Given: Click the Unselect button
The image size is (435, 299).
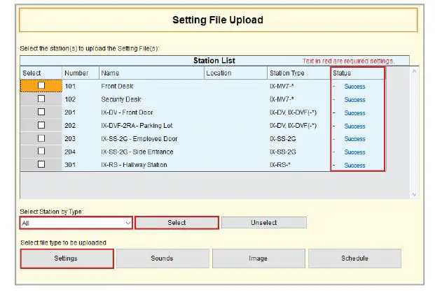Looking at the screenshot, I should pyautogui.click(x=264, y=223).
